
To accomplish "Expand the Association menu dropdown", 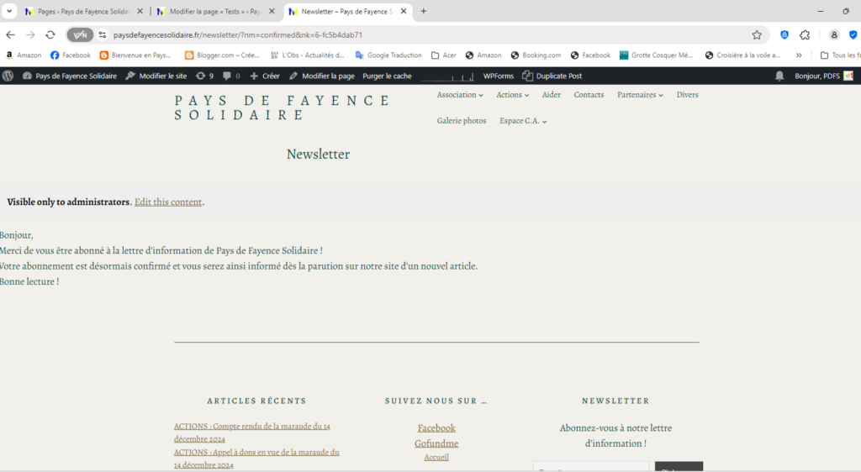I will coord(460,95).
